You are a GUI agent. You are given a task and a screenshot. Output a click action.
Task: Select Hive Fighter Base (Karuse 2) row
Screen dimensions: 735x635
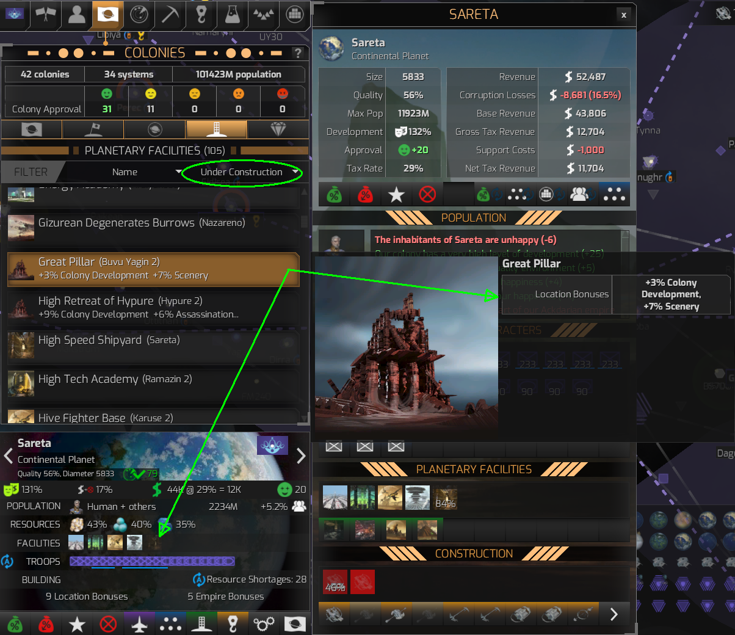[x=153, y=416]
